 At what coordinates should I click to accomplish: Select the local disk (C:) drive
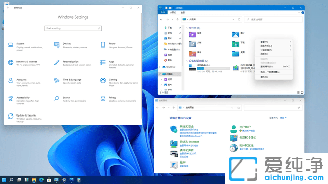pyautogui.click(x=209, y=68)
